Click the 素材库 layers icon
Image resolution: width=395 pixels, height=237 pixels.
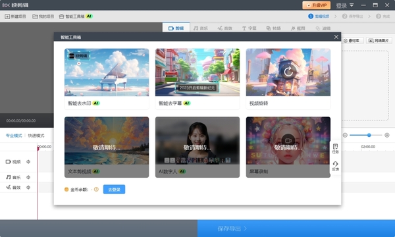point(346,41)
